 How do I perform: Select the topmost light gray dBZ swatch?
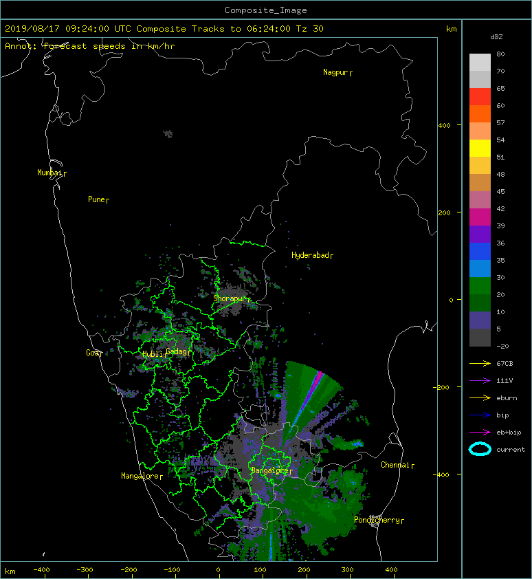pyautogui.click(x=480, y=63)
